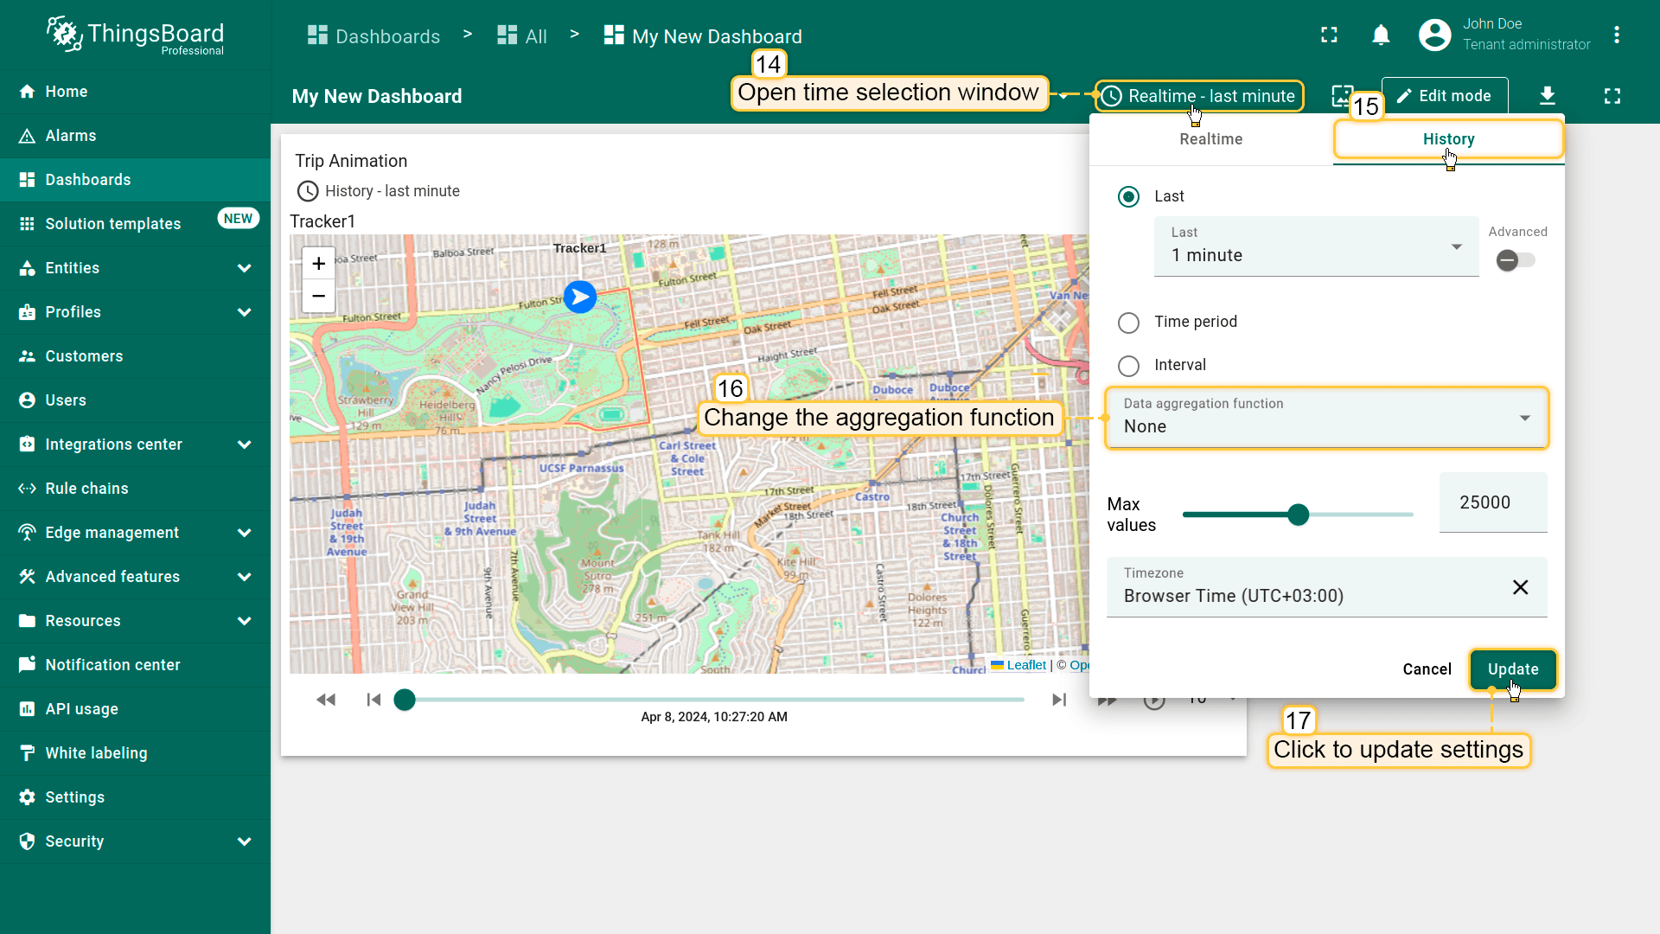Click the user avatar icon
Viewport: 1660px width, 934px height.
coord(1434,35)
